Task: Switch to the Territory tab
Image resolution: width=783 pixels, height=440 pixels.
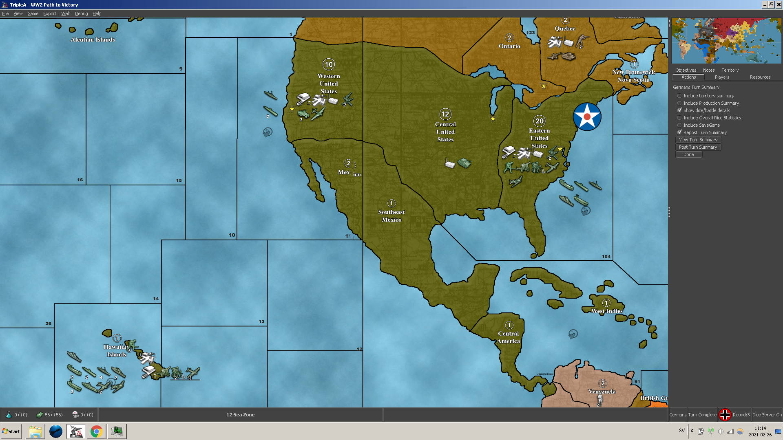Action: [730, 70]
